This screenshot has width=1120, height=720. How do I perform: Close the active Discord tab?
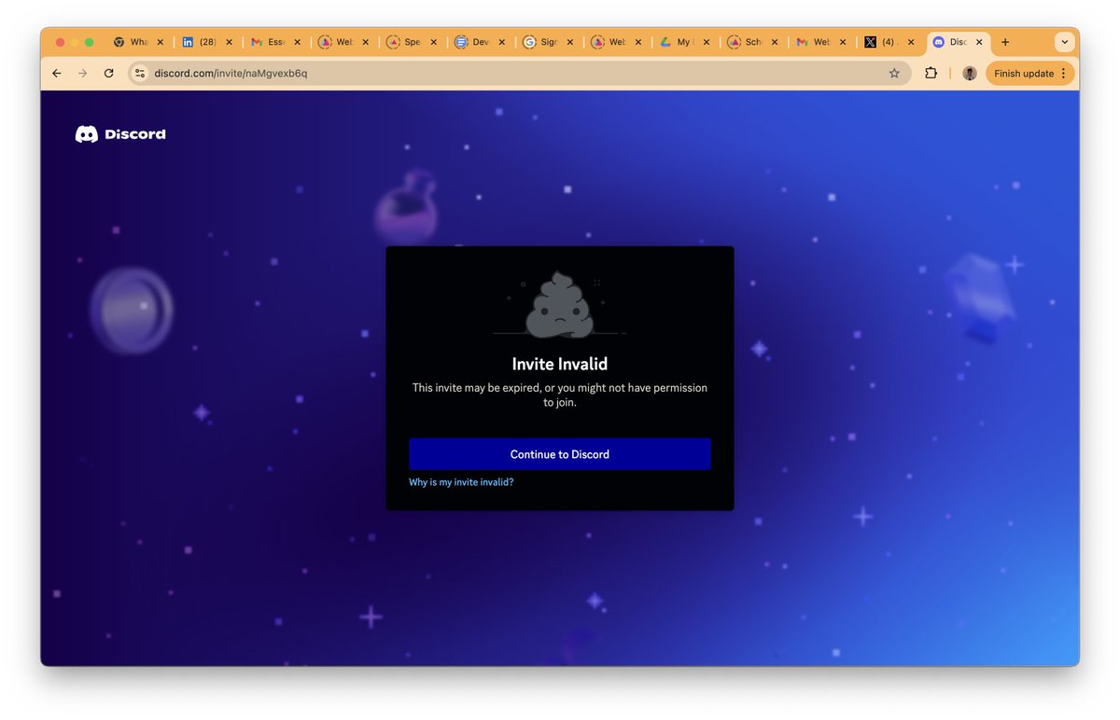tap(979, 42)
